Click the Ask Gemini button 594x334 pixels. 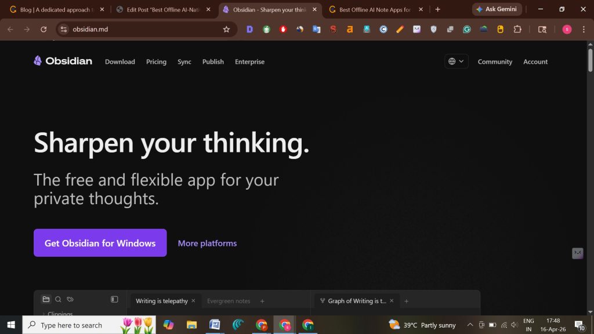coord(497,9)
